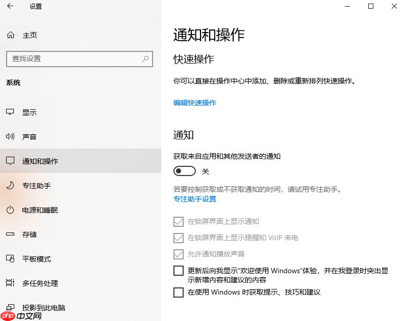This screenshot has width=405, height=321.
Task: Open 电源和睡眠 settings page
Action: (x=81, y=210)
